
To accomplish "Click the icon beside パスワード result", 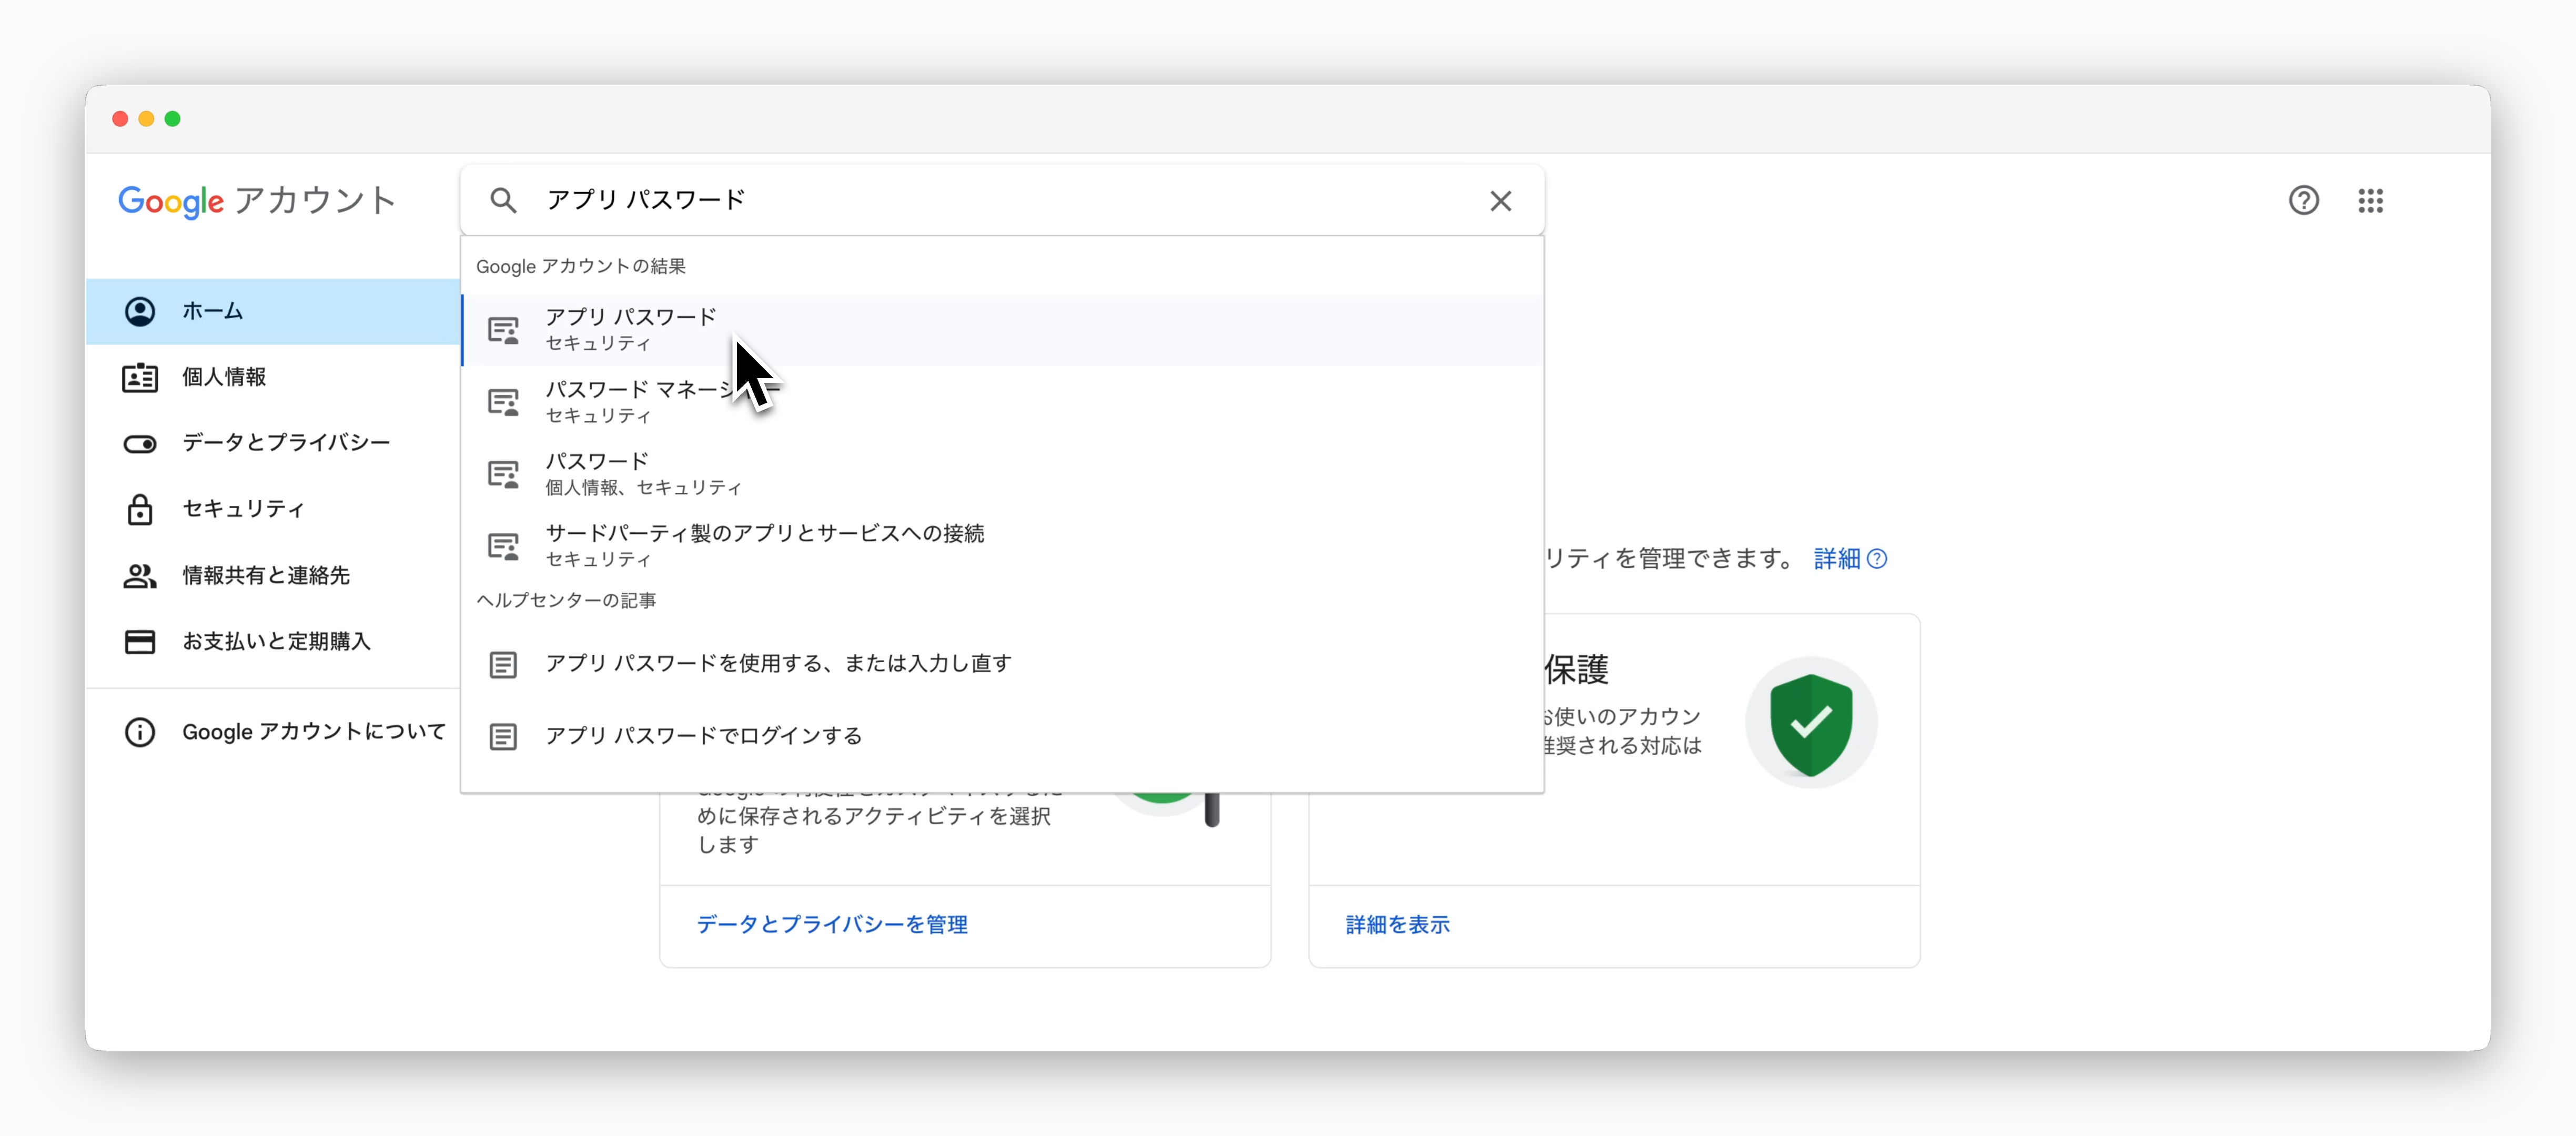I will pyautogui.click(x=503, y=474).
